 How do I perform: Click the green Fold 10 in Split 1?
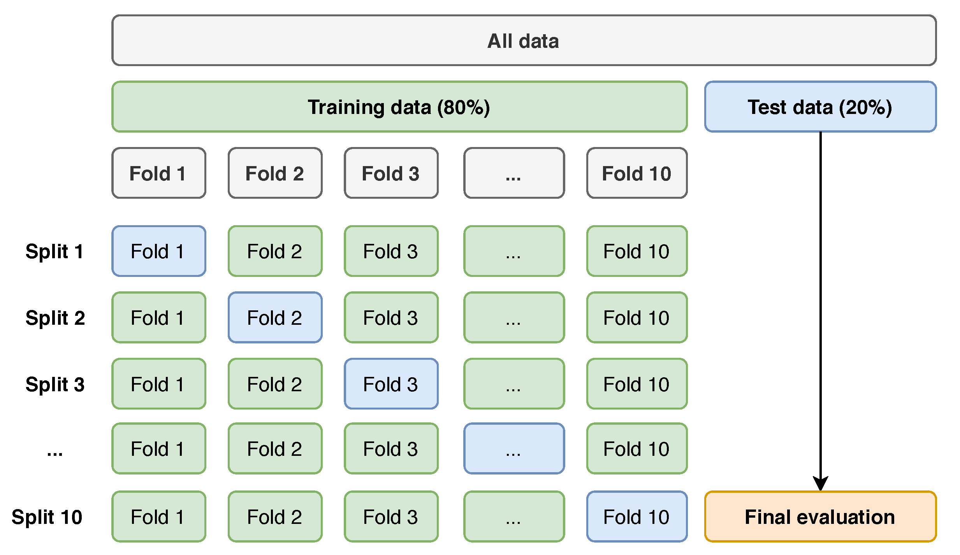(636, 251)
